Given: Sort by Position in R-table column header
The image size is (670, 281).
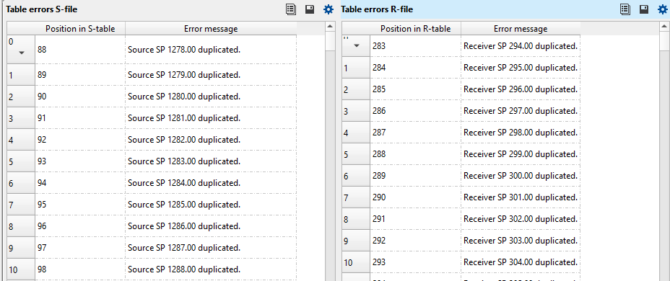Looking at the screenshot, I should pyautogui.click(x=415, y=29).
